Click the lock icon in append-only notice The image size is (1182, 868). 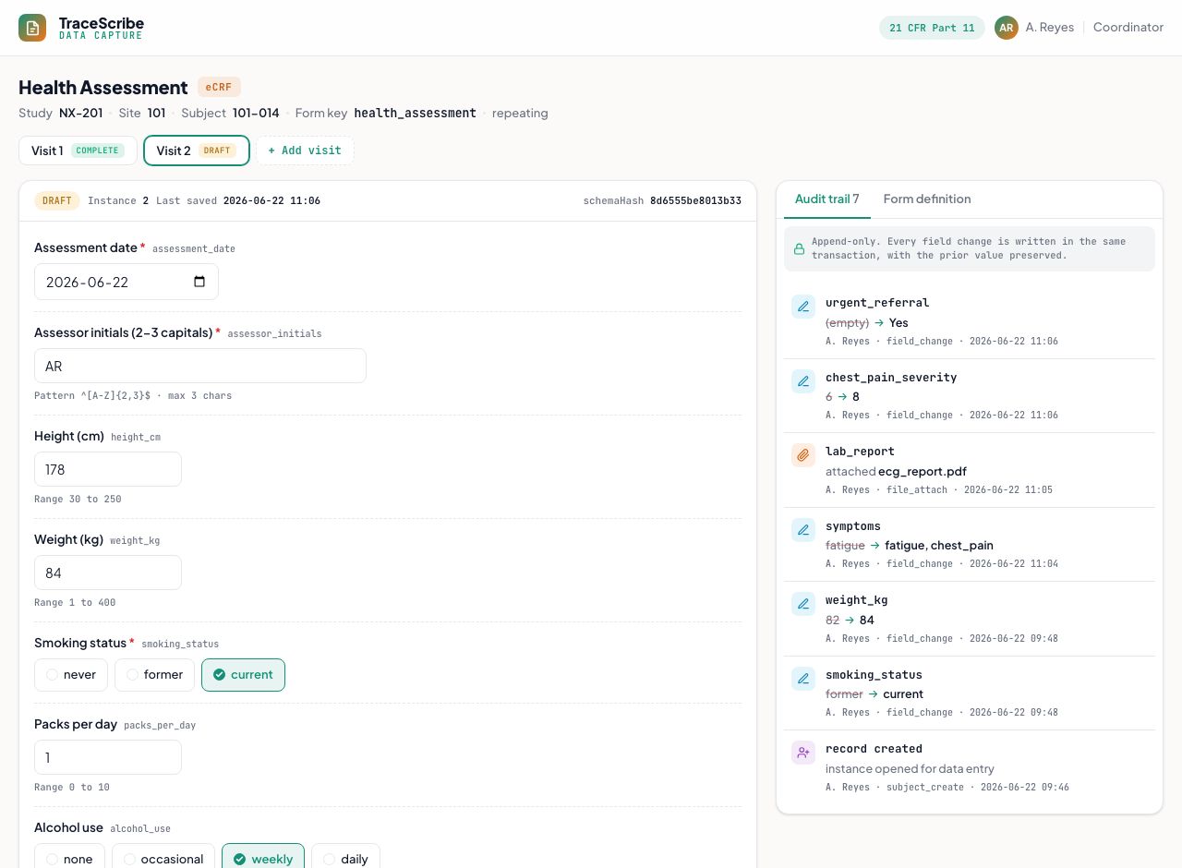tap(800, 248)
